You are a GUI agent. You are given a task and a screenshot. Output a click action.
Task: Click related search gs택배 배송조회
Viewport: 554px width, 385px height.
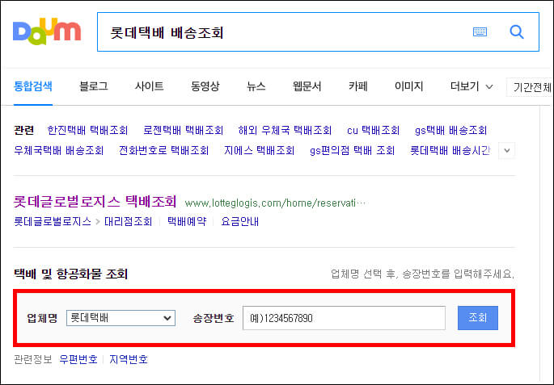[450, 131]
